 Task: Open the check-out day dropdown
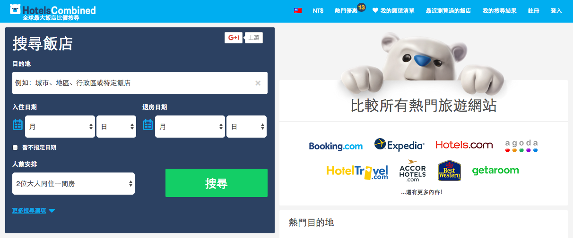(x=246, y=126)
